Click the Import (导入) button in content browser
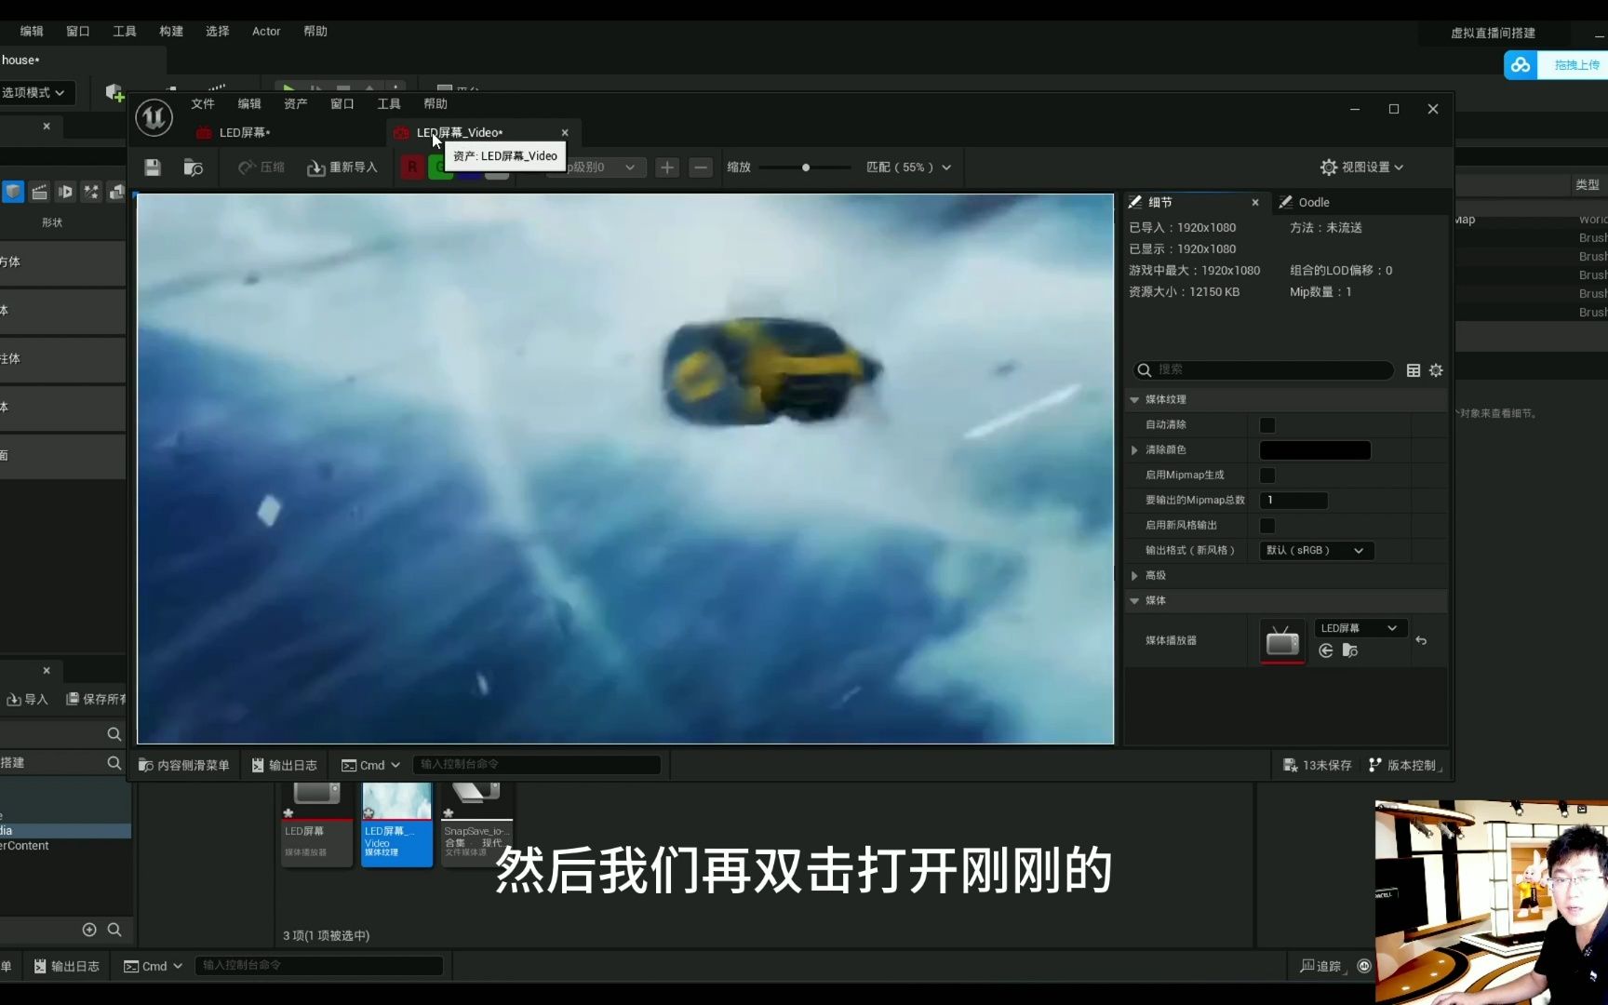 (x=27, y=699)
